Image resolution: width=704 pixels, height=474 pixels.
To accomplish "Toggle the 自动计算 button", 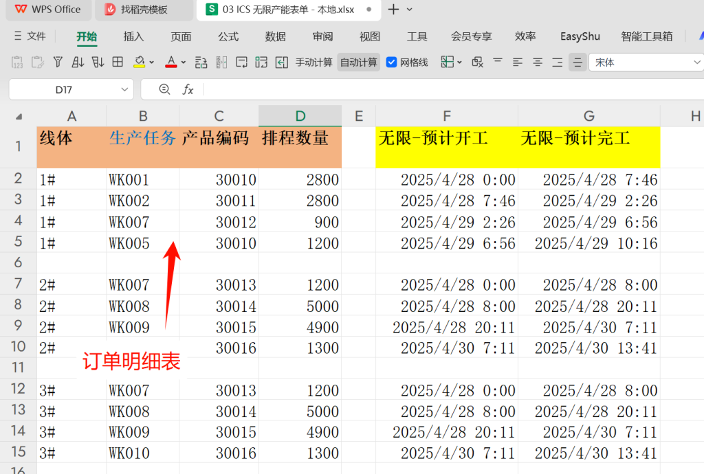I will (x=359, y=63).
